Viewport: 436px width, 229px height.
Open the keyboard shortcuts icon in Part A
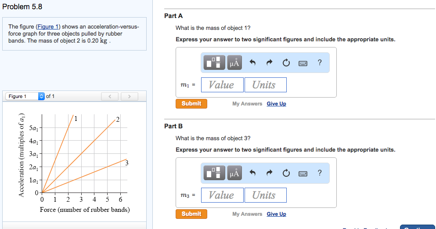(303, 63)
